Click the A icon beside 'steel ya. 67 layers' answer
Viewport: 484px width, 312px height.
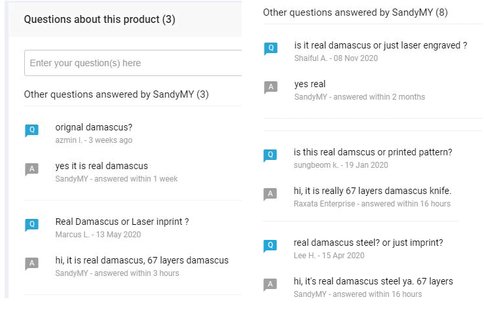click(x=270, y=284)
